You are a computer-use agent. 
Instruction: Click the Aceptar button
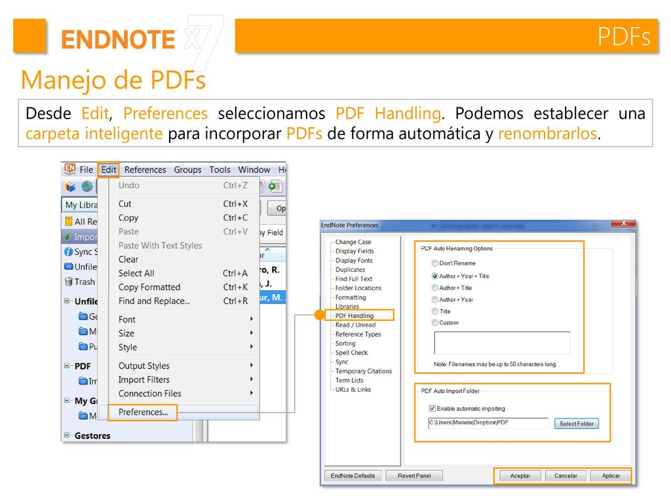[x=520, y=475]
